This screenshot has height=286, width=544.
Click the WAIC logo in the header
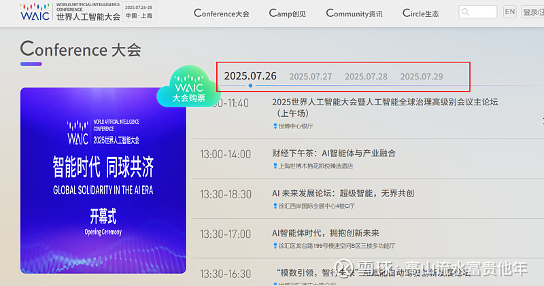pos(35,12)
